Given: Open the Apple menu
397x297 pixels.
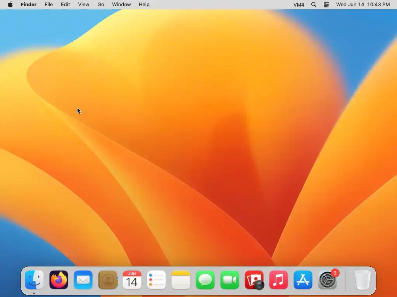Looking at the screenshot, I should tap(10, 5).
